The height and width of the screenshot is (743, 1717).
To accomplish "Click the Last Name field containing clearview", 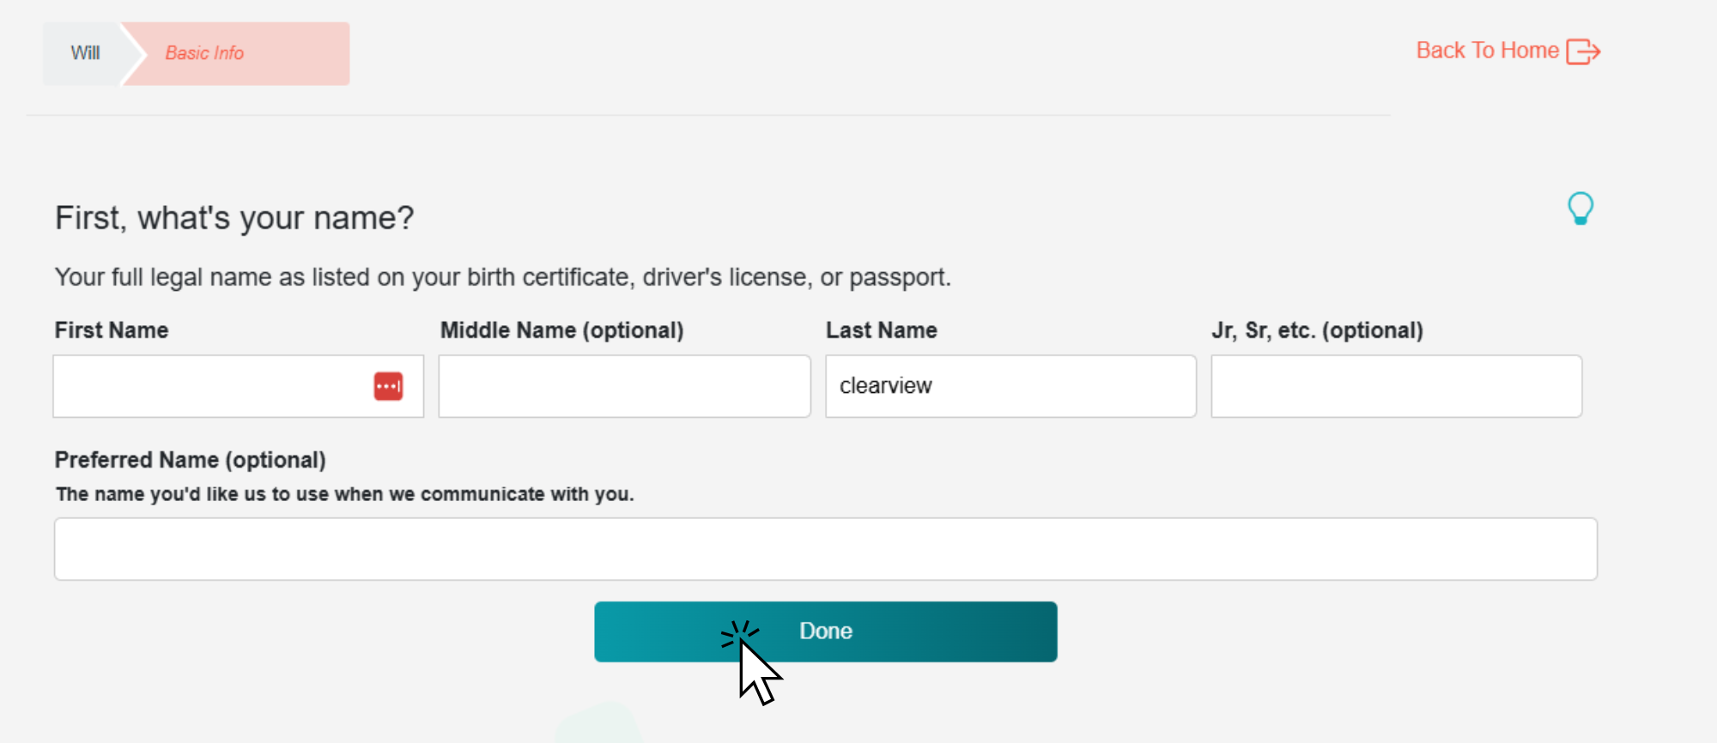I will [1010, 386].
